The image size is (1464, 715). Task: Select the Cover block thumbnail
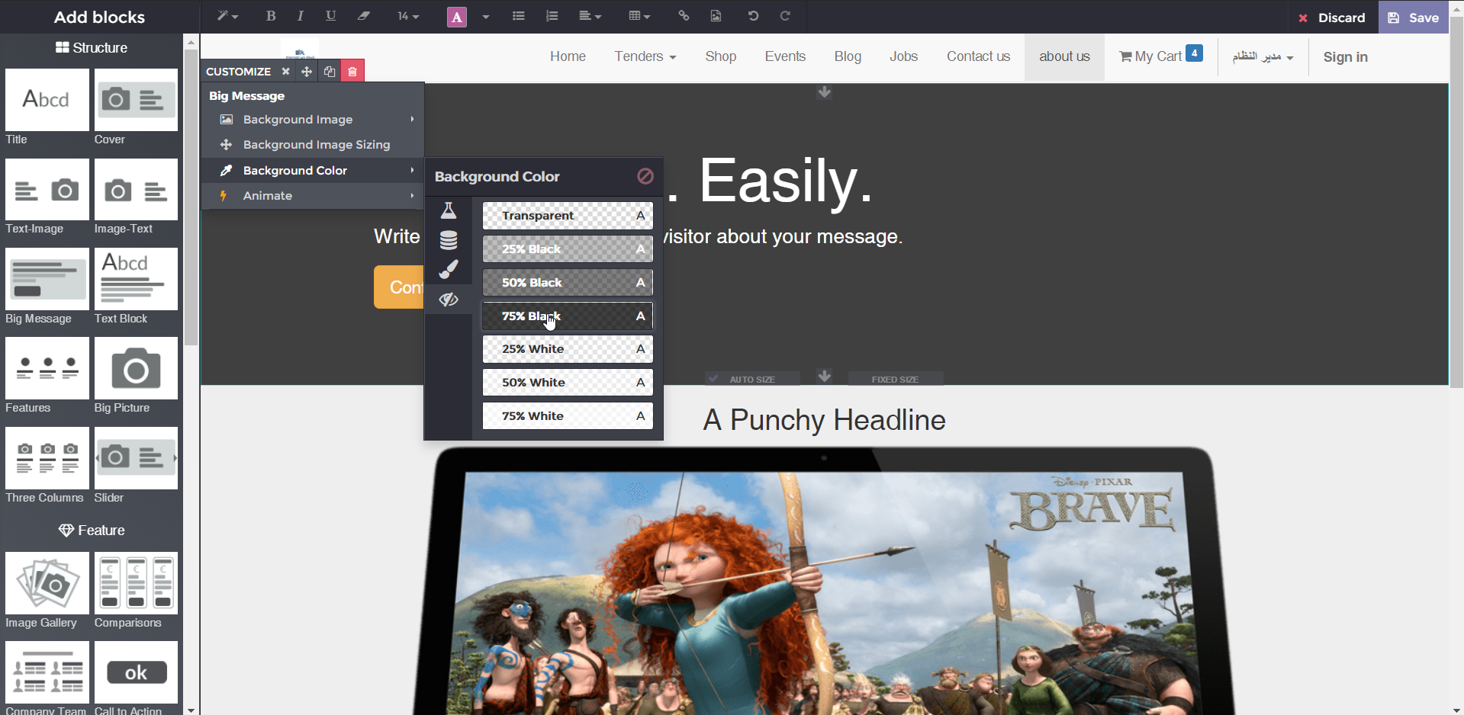(136, 100)
